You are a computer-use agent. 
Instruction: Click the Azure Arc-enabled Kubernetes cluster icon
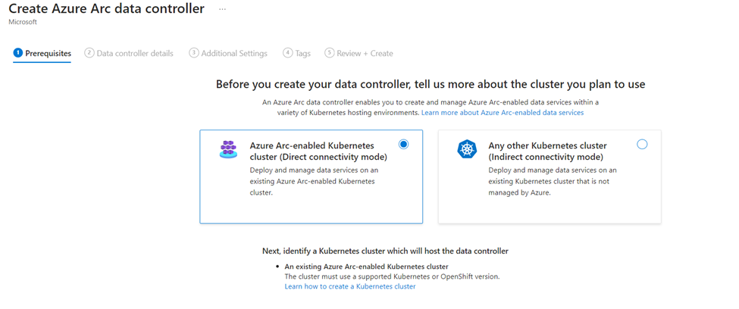pos(228,149)
